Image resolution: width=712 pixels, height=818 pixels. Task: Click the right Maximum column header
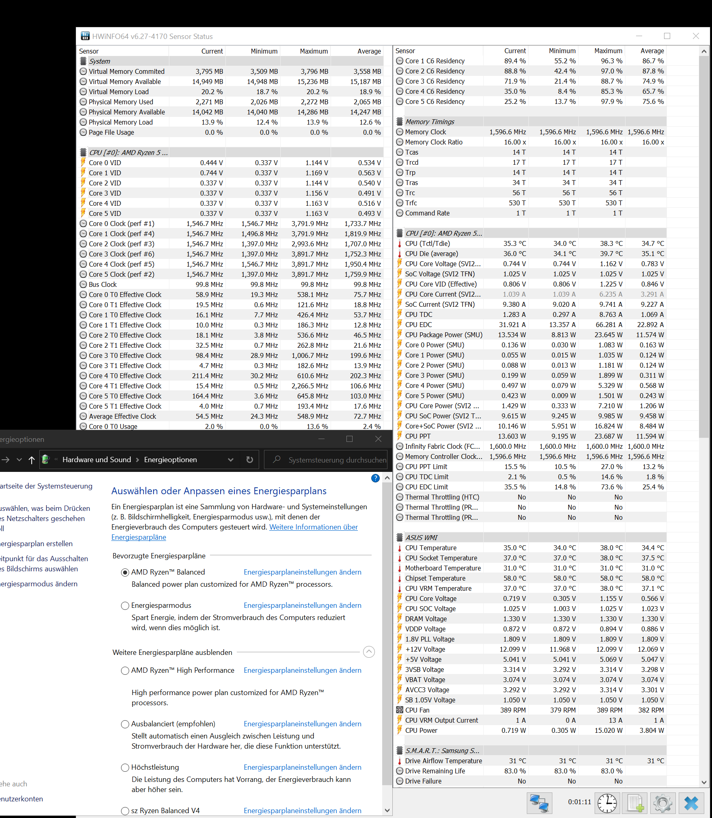(x=602, y=51)
